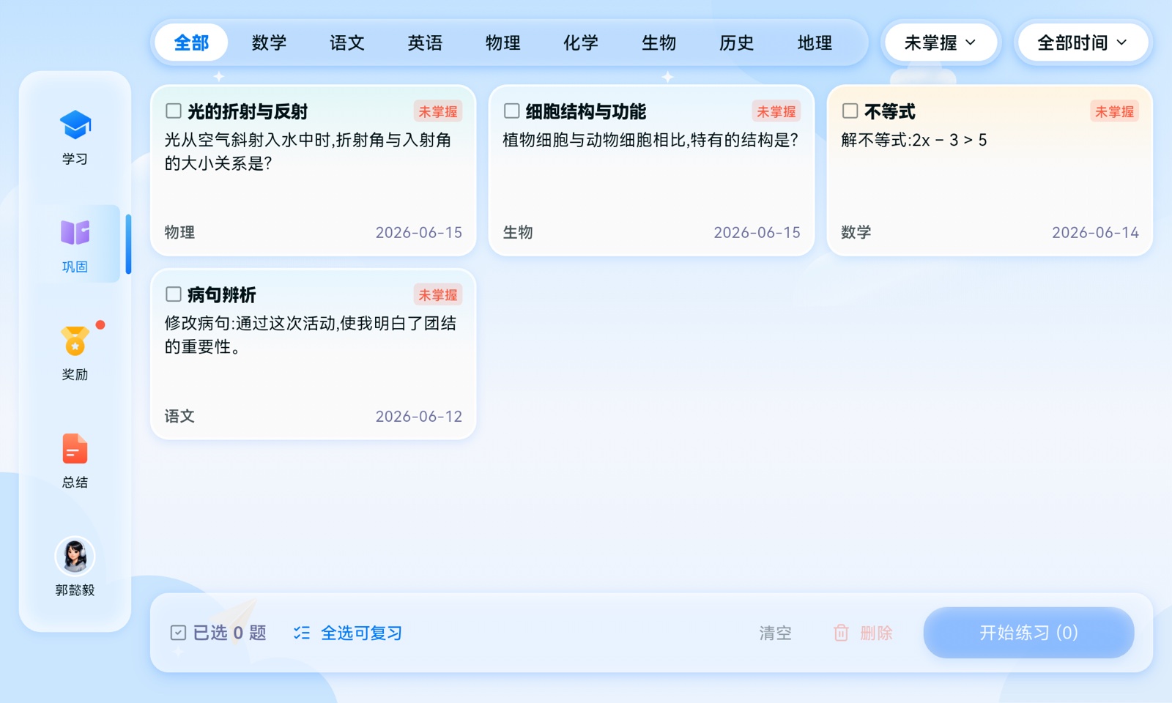
Task: Click date 2026-06-15 on 光的折射与反射 card
Action: [x=419, y=232]
